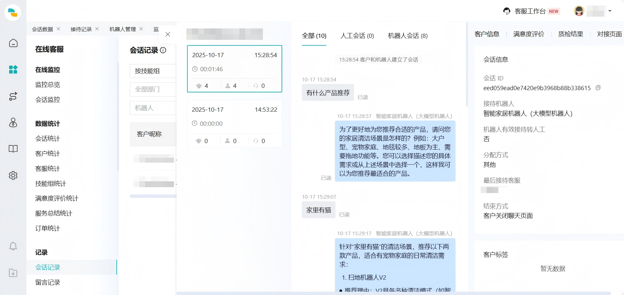This screenshot has width=624, height=295.
Task: Select the teal dashboard grid icon
Action: (x=13, y=70)
